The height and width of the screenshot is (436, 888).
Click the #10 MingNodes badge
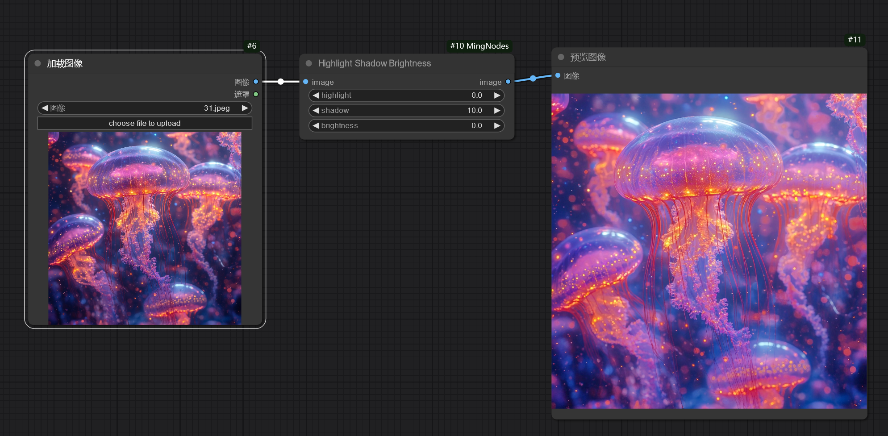[479, 46]
